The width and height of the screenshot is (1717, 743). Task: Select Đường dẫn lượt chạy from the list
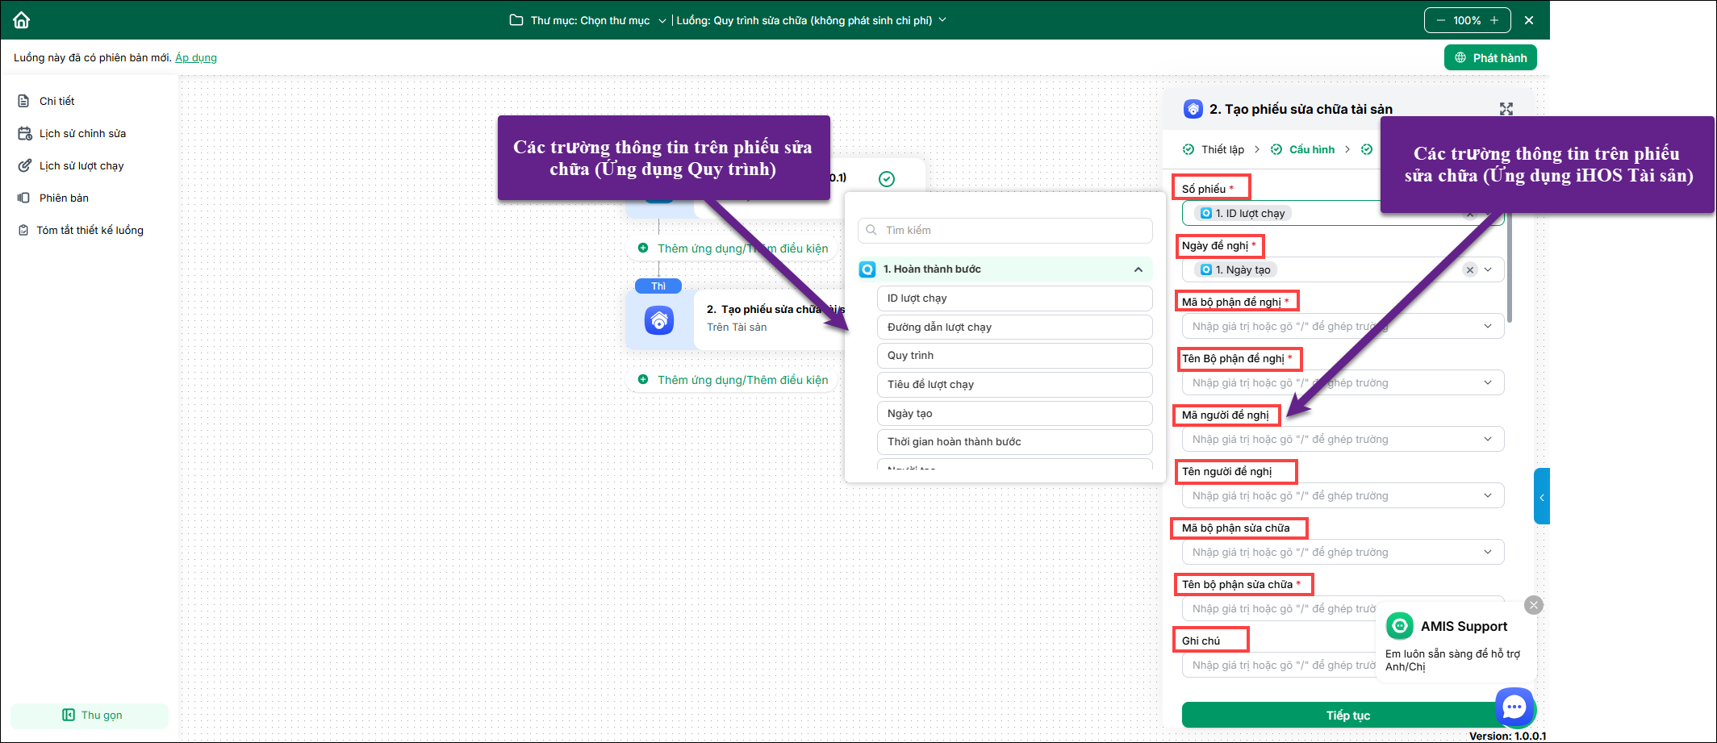[1014, 327]
